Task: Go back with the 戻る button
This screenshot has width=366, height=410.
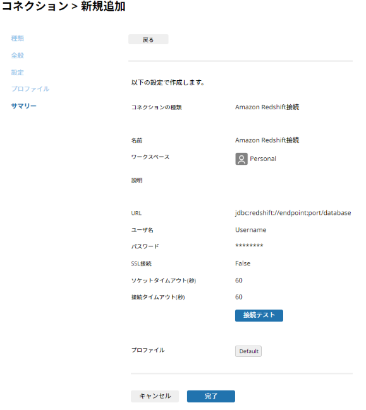Action: pyautogui.click(x=148, y=39)
